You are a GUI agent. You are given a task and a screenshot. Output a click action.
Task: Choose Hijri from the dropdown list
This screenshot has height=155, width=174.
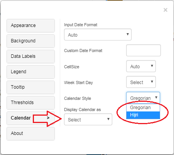(x=143, y=115)
